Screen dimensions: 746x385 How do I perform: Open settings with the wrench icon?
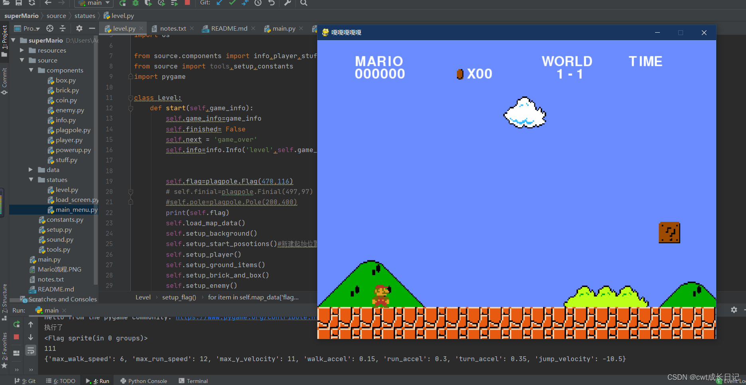point(287,3)
